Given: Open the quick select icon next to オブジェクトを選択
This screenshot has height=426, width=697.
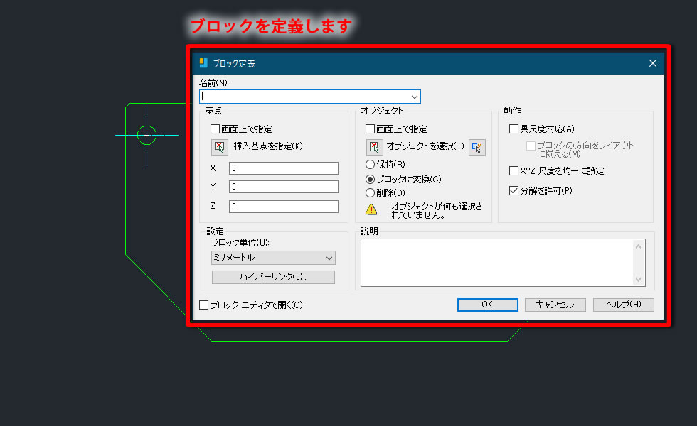Looking at the screenshot, I should pyautogui.click(x=477, y=148).
